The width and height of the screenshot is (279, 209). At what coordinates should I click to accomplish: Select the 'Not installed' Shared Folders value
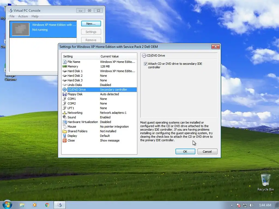coord(108,131)
